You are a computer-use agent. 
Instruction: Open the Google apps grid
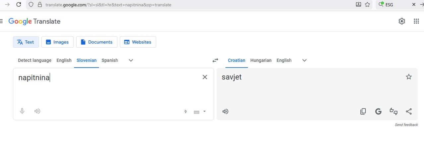click(x=416, y=21)
